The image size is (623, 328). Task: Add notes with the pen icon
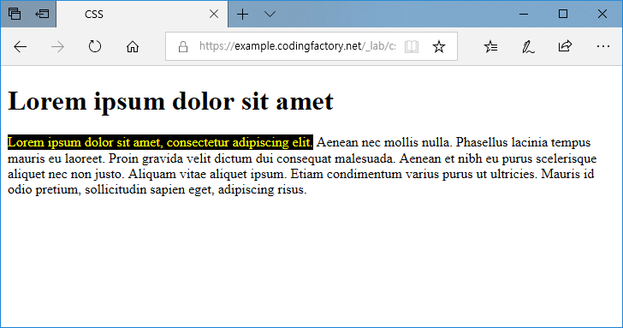528,47
